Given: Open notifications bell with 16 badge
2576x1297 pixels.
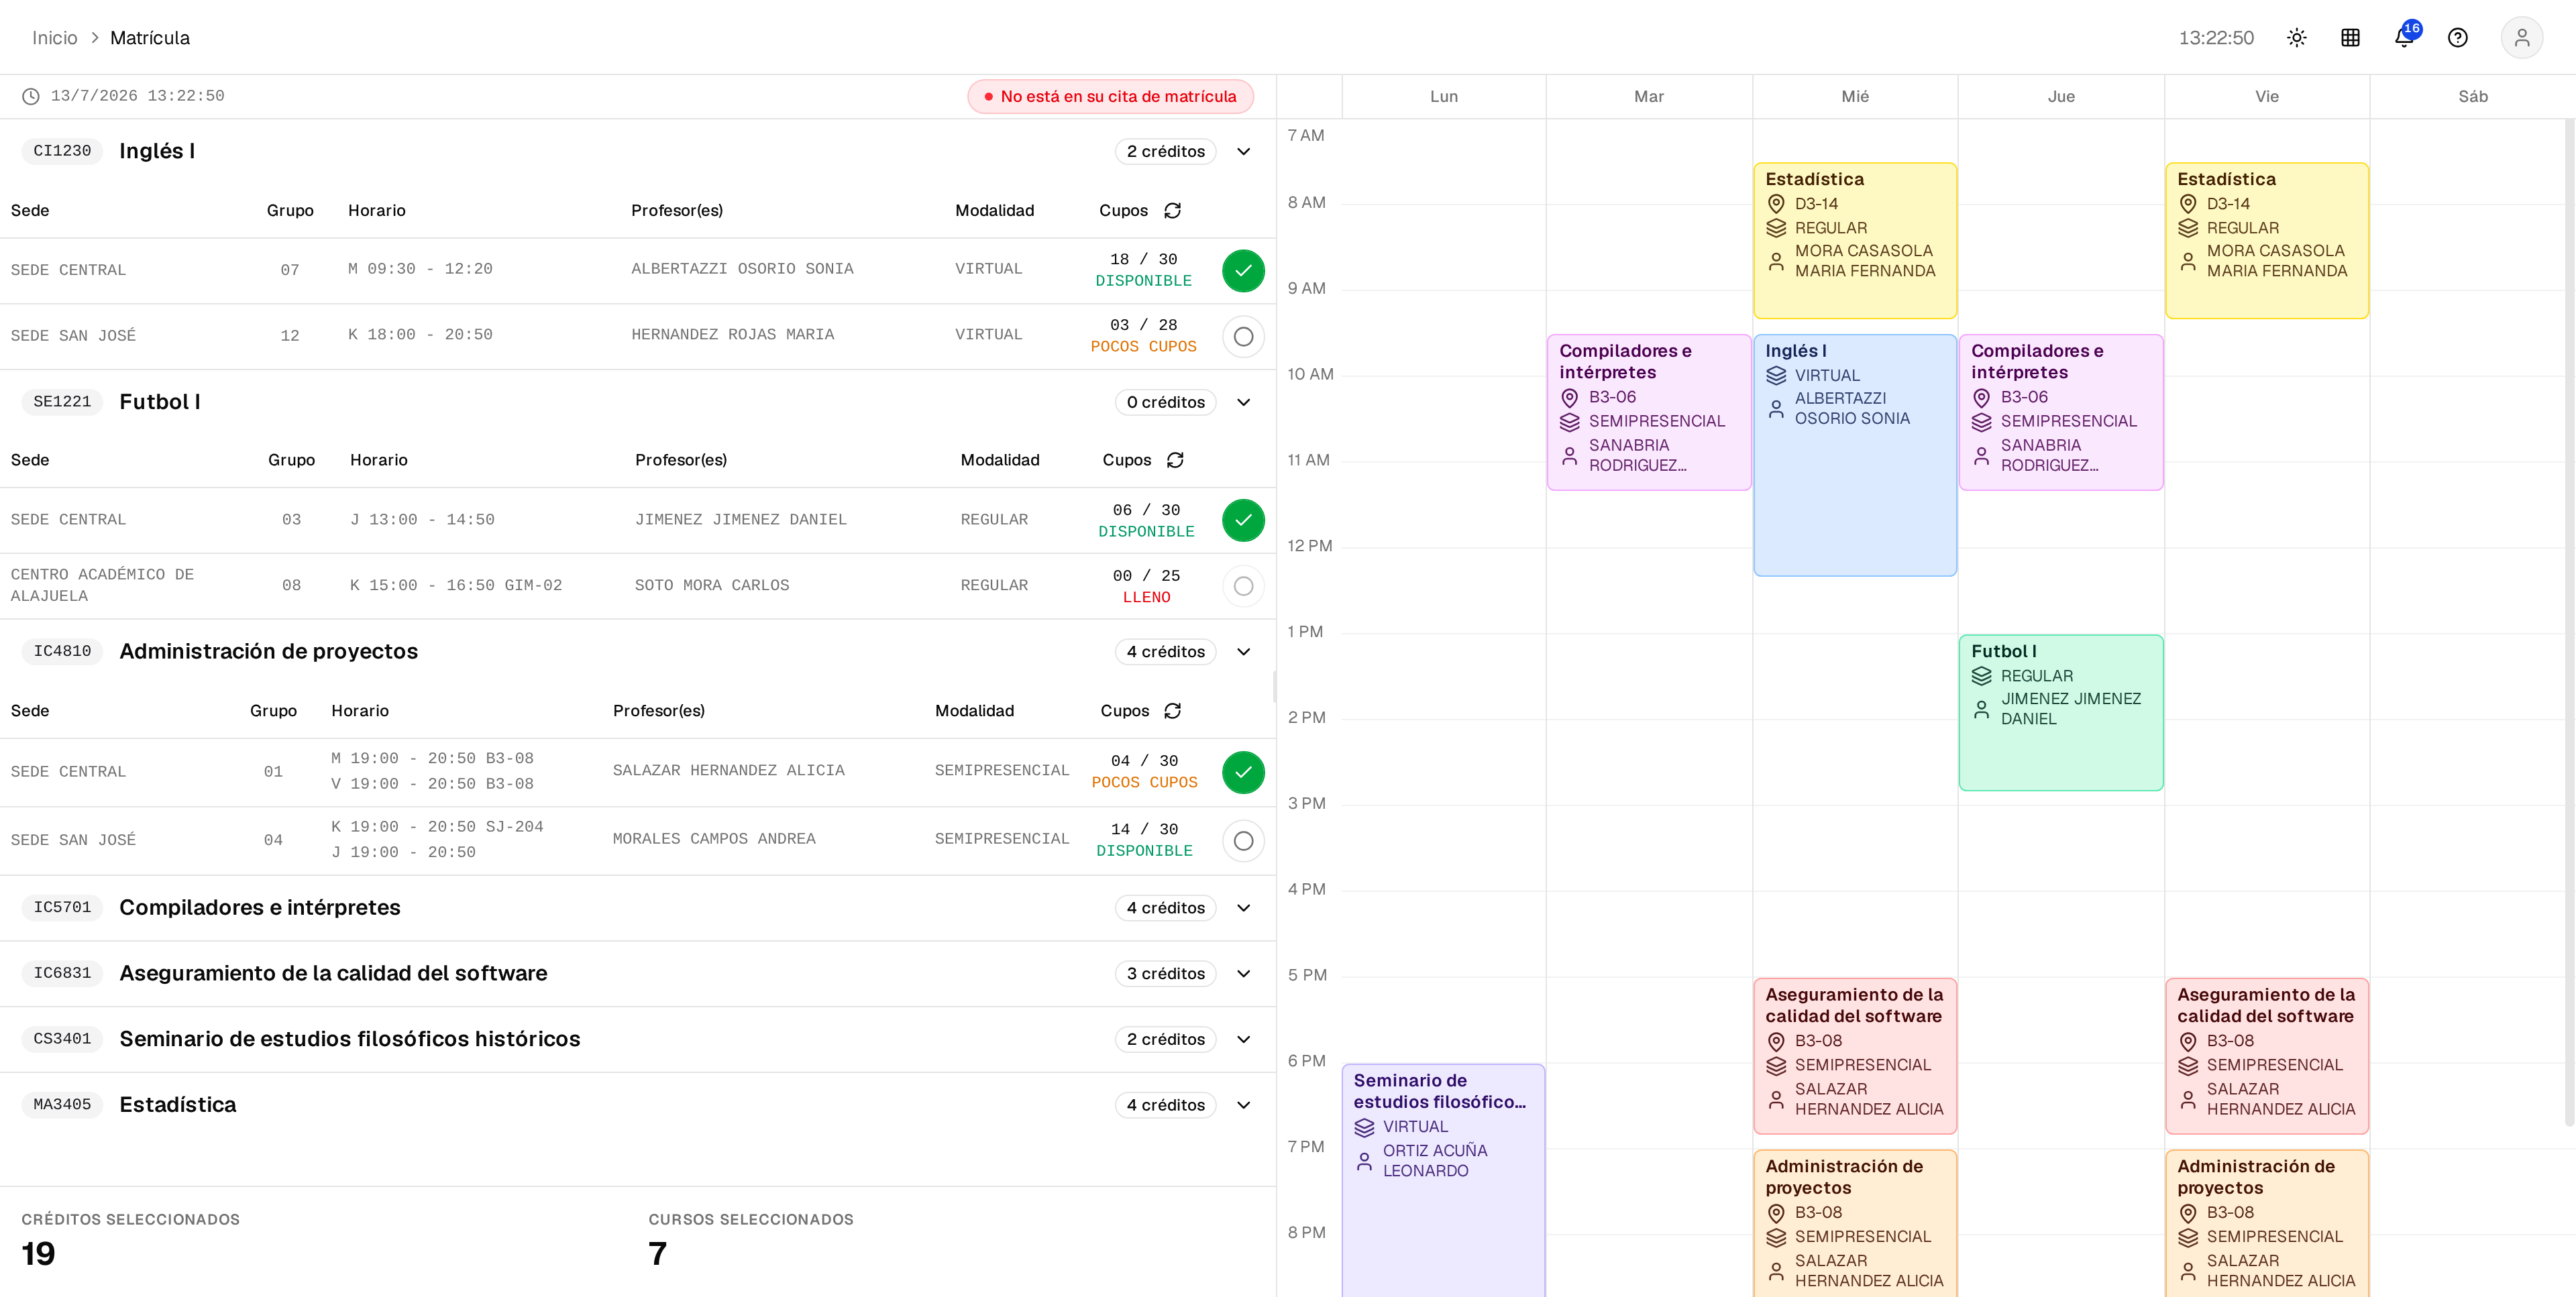Looking at the screenshot, I should [2405, 37].
